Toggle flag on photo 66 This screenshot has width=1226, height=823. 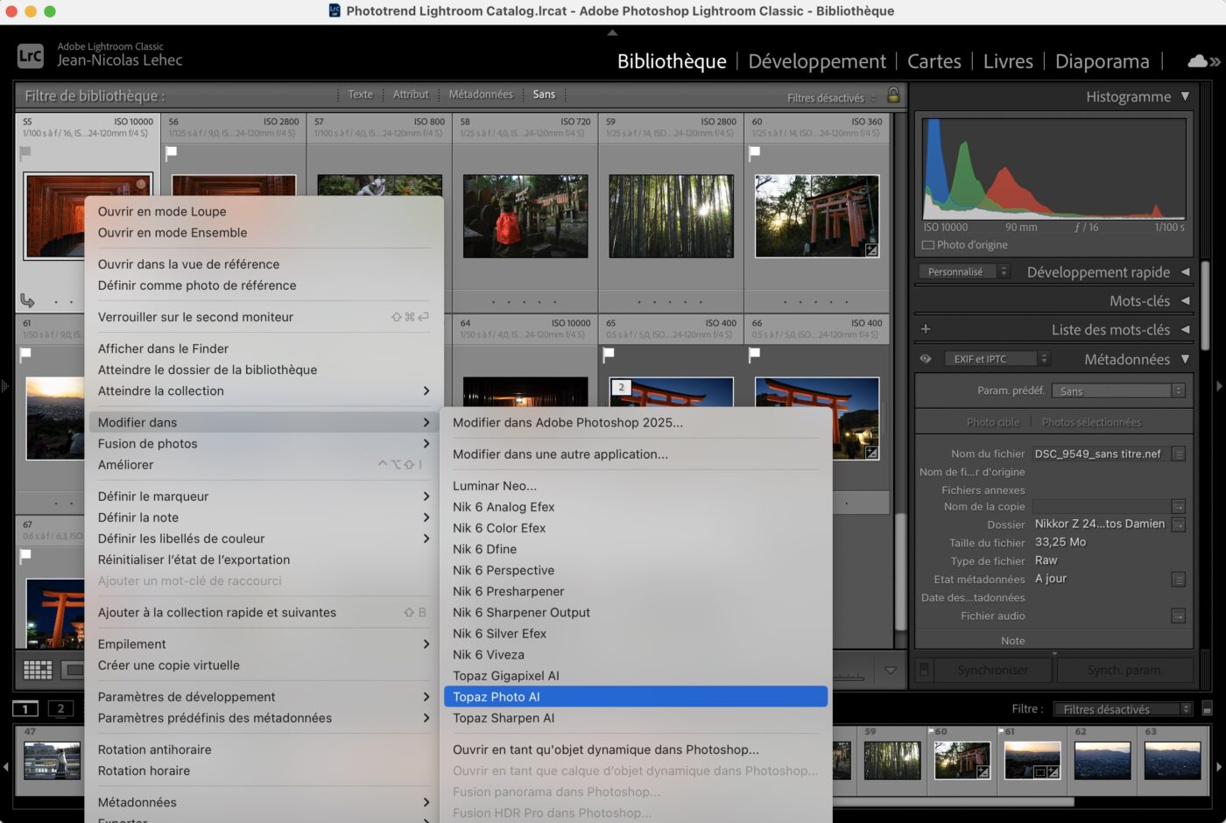[755, 354]
